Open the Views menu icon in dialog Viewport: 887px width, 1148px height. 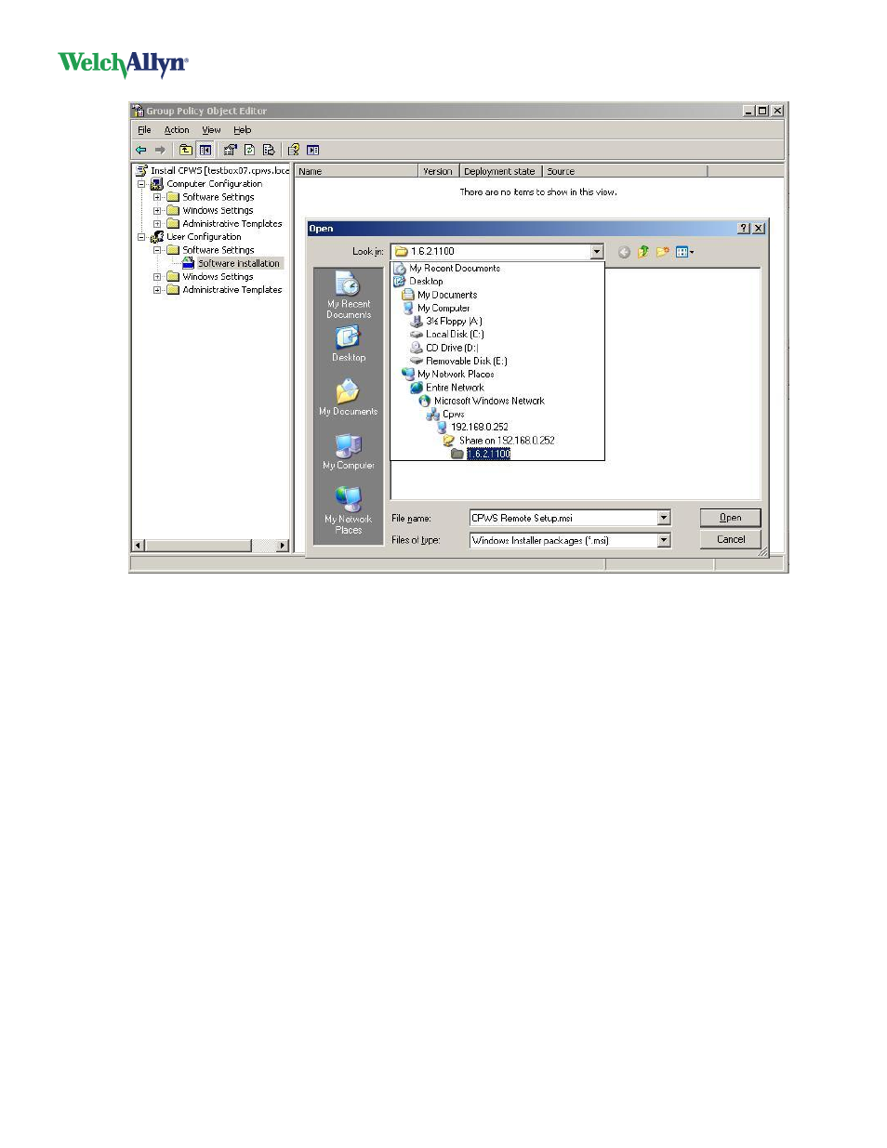point(685,252)
